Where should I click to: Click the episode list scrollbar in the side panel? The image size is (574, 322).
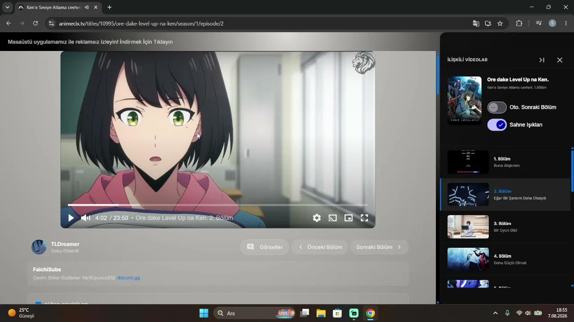point(572,172)
